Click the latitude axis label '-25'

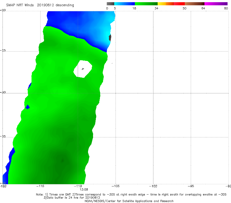point(3,50)
